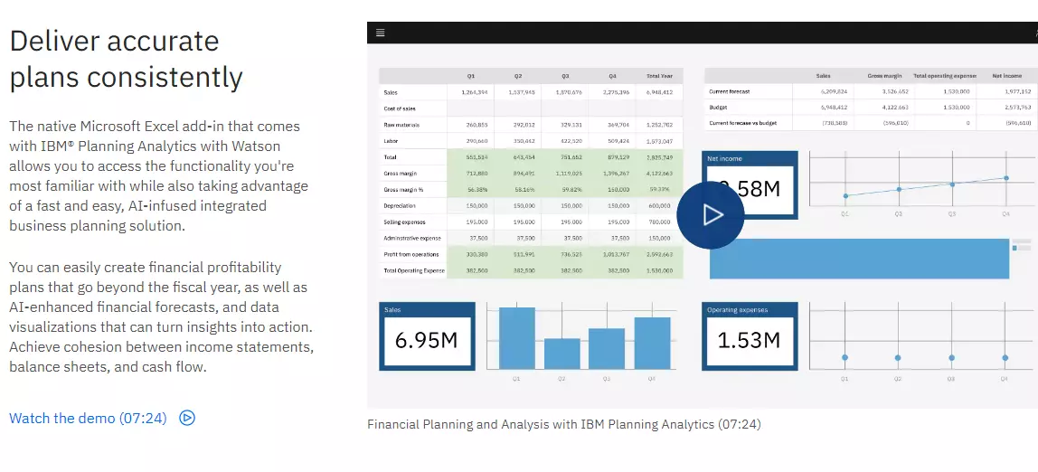
Task: Select the 'Profit from operations' row label
Action: click(x=410, y=254)
